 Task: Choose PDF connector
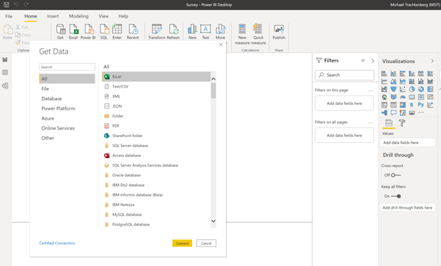[156, 126]
